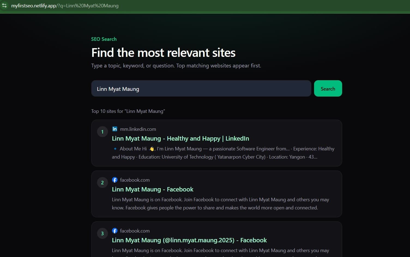Open the Linn Myat Maung - Facebook link
This screenshot has width=410, height=257.
point(153,189)
